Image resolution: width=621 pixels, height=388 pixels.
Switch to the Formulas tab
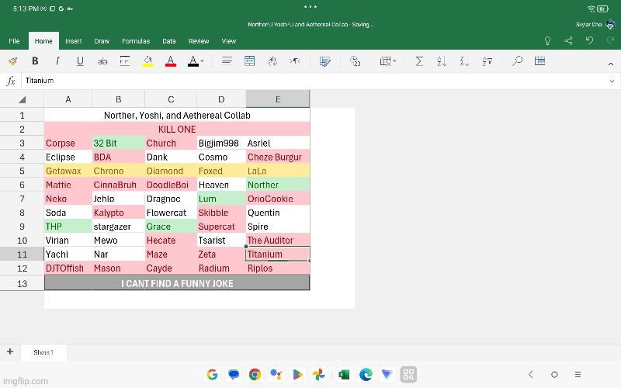click(x=136, y=41)
